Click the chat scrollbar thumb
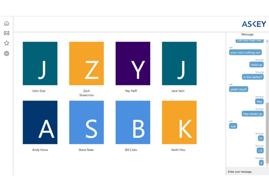 pyautogui.click(x=267, y=133)
